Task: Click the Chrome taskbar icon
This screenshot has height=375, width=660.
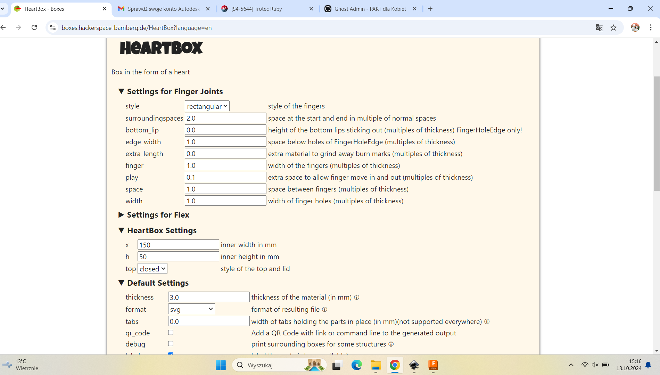Action: tap(395, 365)
